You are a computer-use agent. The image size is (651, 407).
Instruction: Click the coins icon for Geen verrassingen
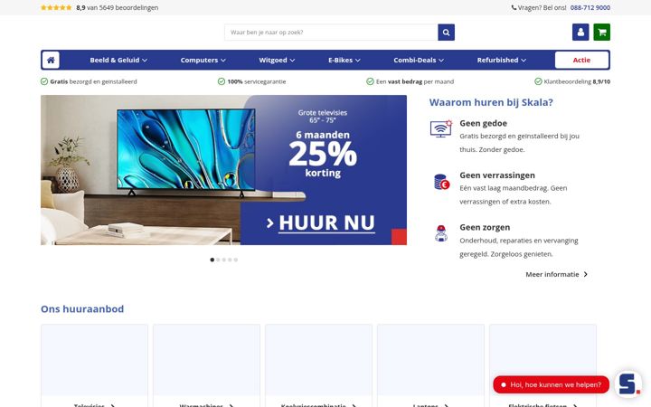tap(441, 182)
